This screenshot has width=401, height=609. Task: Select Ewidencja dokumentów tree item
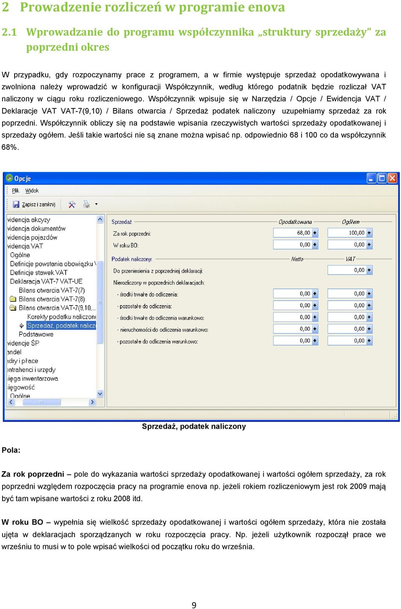(x=36, y=229)
